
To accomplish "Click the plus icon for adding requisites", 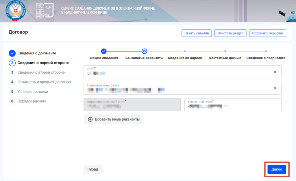I will pos(90,119).
